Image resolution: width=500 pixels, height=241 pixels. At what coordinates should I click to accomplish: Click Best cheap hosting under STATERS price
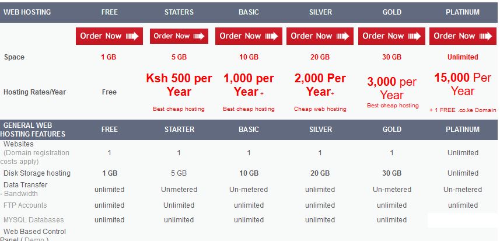[179, 109]
